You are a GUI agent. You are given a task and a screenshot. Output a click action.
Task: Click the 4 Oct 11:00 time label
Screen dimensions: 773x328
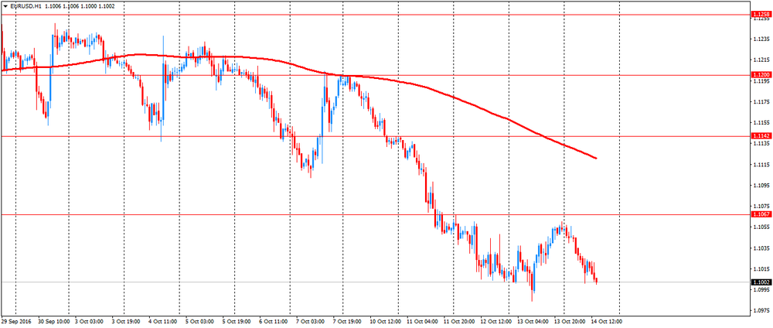(164, 321)
